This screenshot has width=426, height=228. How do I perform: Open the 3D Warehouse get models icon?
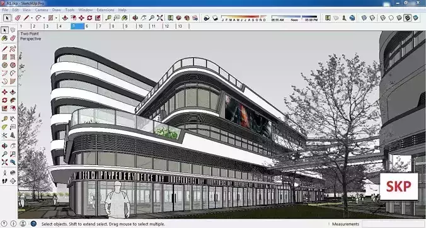tap(178, 18)
